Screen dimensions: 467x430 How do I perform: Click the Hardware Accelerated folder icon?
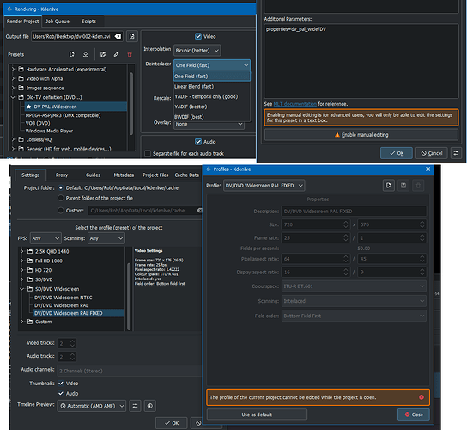[x=21, y=69]
